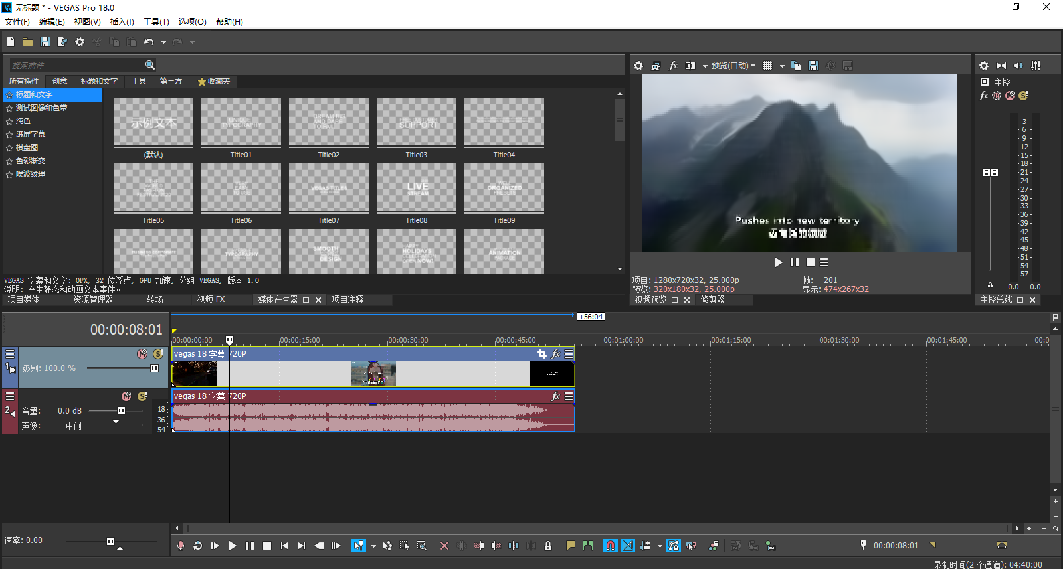
Task: Filter plugins by 创意
Action: [60, 81]
